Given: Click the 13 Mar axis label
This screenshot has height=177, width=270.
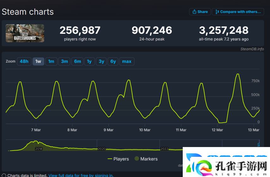Looking at the screenshot, I should (254, 130).
